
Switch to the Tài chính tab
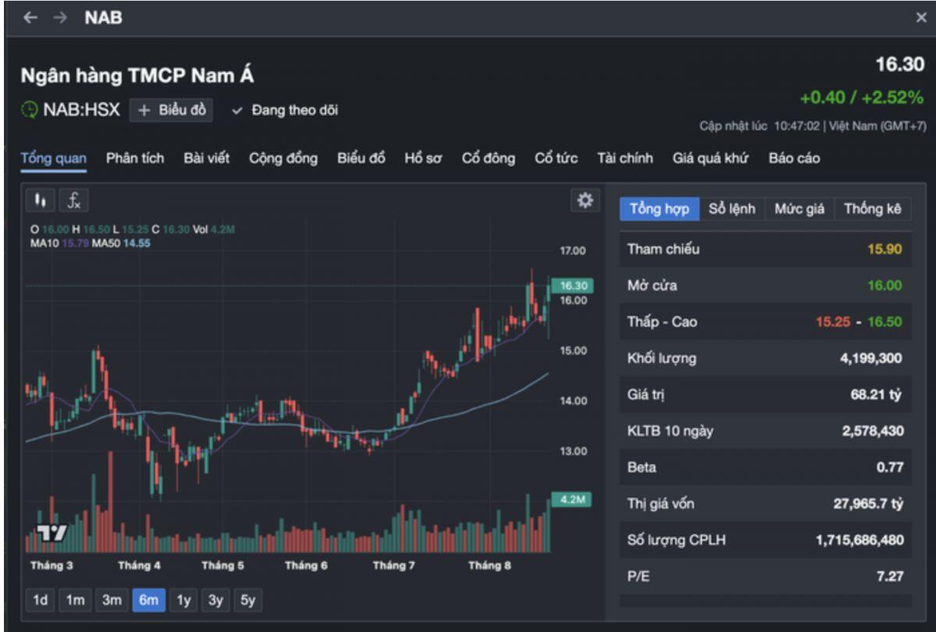click(625, 158)
